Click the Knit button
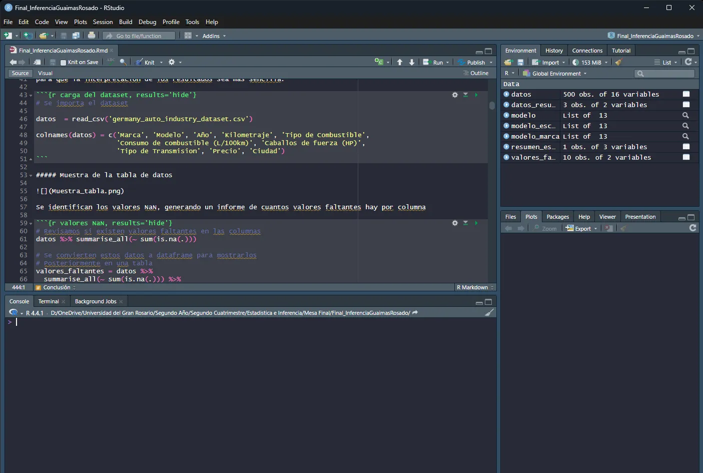Screen dimensions: 703x473 tap(145, 62)
